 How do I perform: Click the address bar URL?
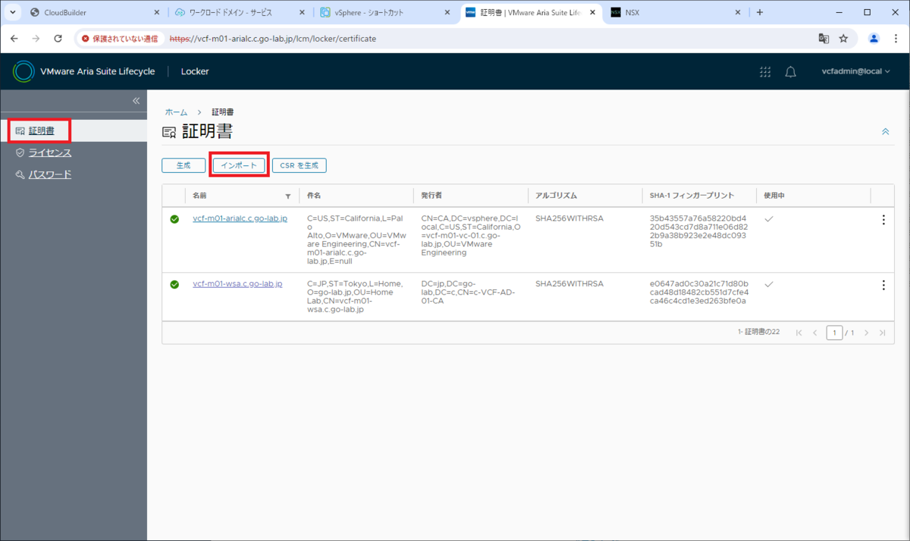[x=272, y=38]
